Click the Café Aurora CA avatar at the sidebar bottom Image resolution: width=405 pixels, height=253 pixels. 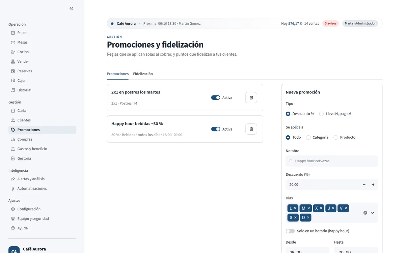pos(14,249)
